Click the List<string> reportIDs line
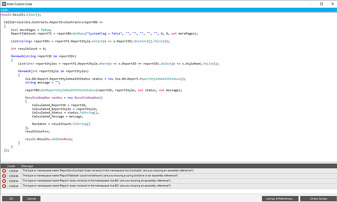Screen dimensions: 337x202 (90, 41)
